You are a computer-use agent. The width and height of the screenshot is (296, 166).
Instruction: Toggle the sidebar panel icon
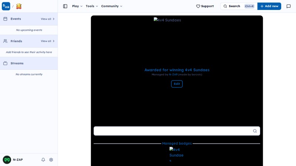click(x=65, y=6)
